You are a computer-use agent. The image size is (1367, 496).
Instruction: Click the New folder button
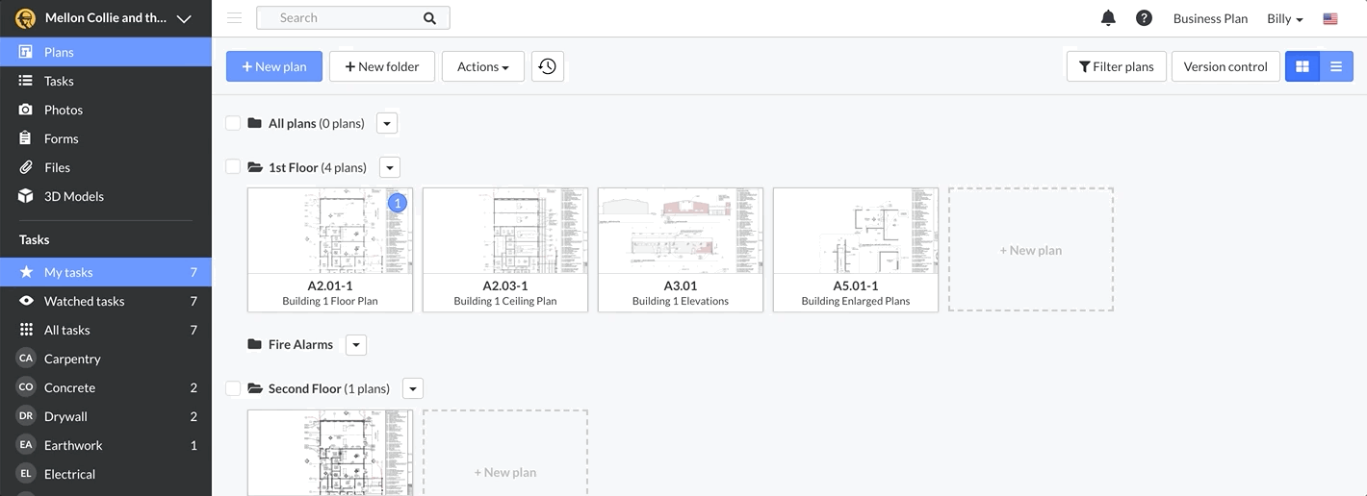coord(382,66)
